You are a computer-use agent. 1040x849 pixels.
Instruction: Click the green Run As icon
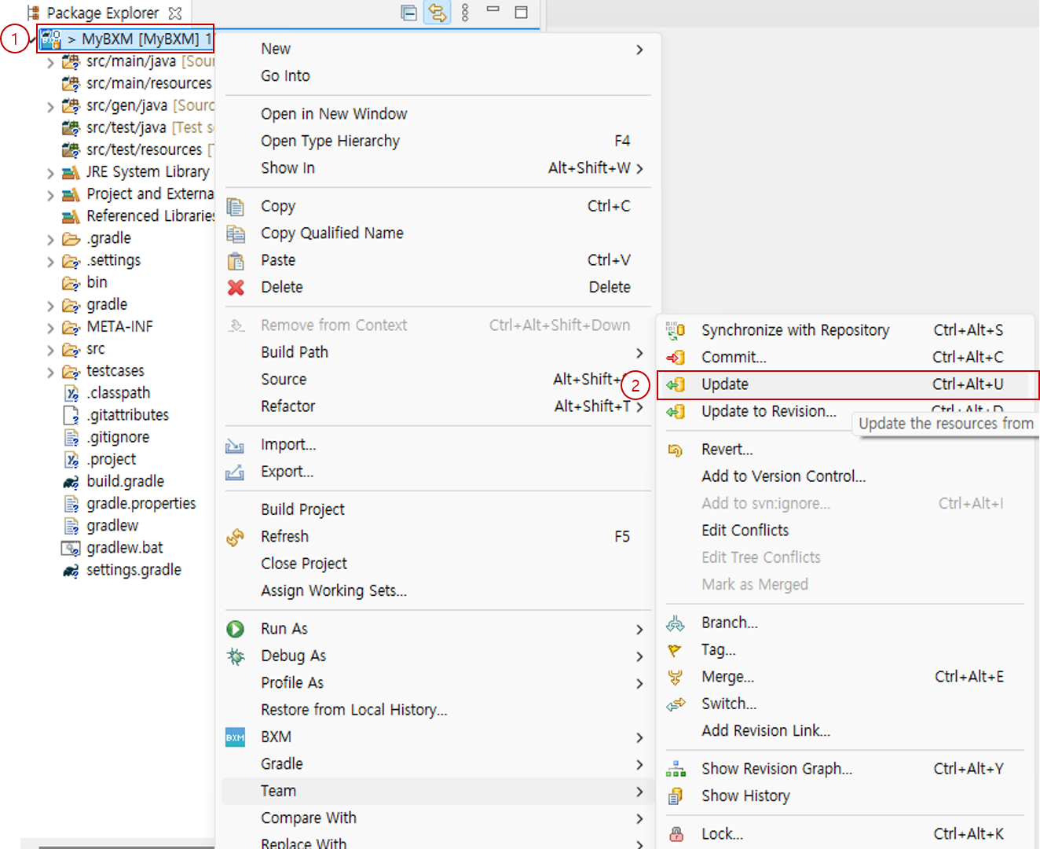click(236, 629)
